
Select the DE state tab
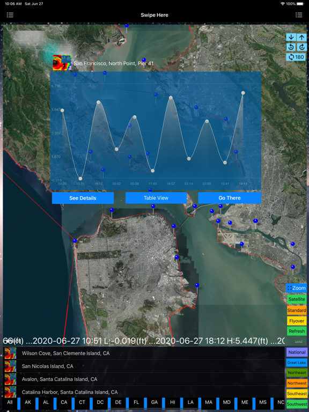tap(118, 402)
